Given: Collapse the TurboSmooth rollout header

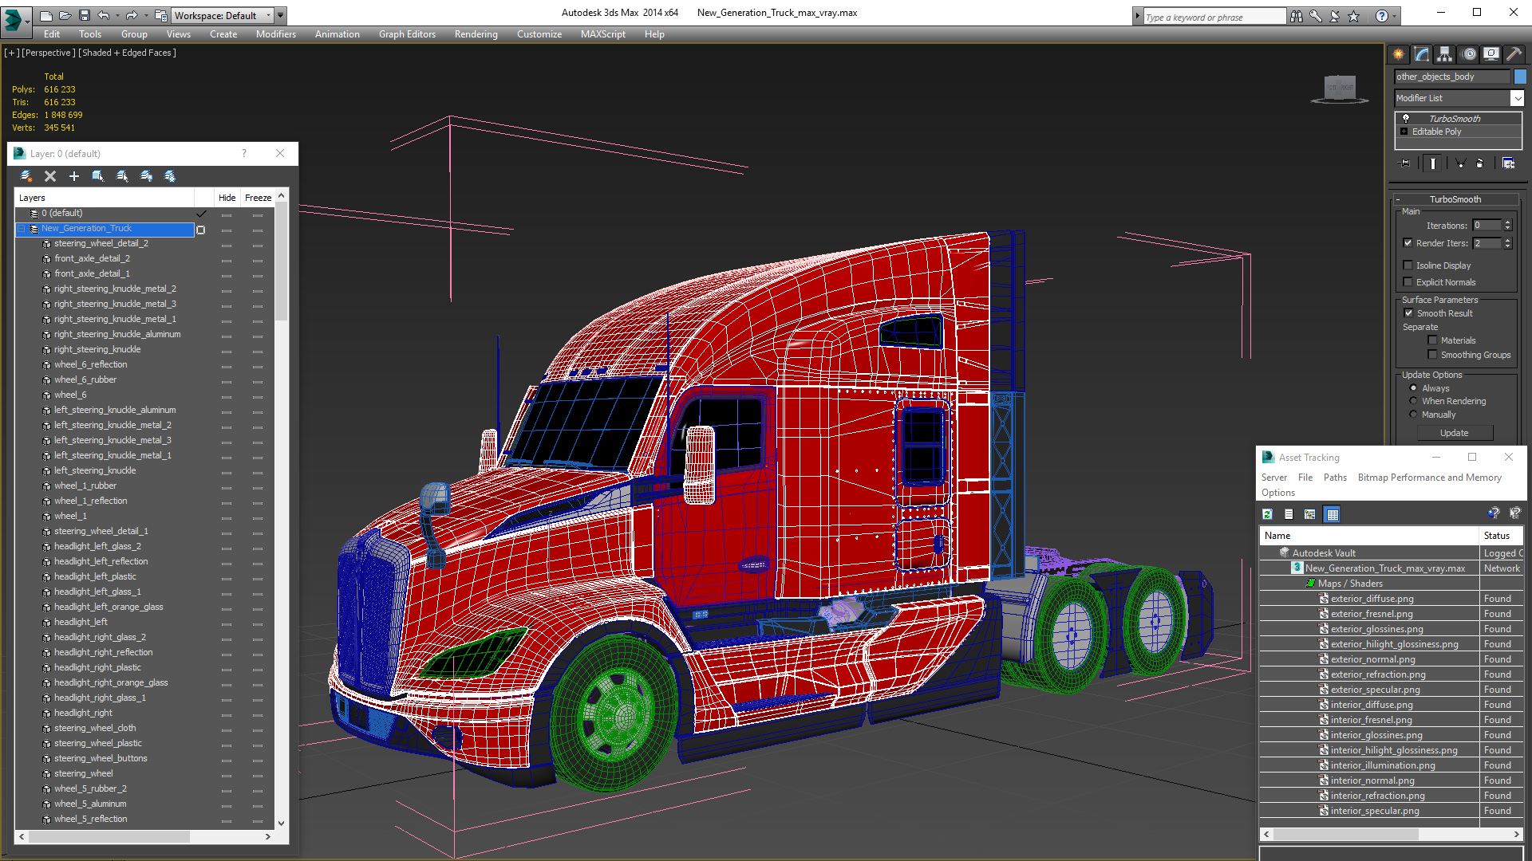Looking at the screenshot, I should click(x=1455, y=199).
